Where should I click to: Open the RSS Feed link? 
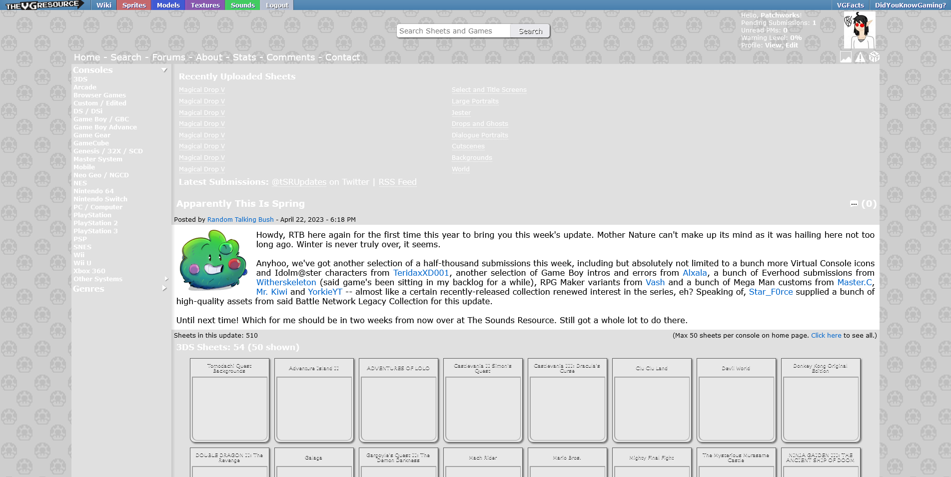[397, 182]
